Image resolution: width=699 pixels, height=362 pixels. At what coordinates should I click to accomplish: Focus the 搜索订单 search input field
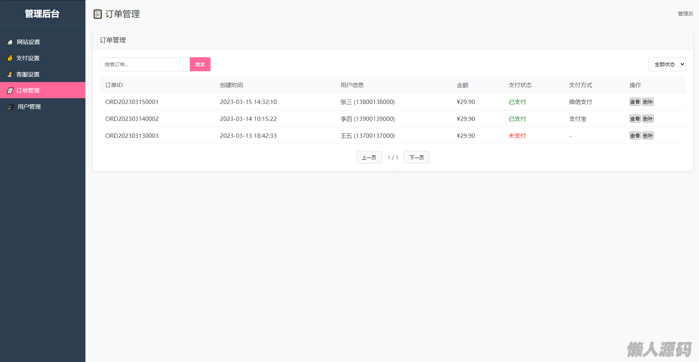click(145, 64)
